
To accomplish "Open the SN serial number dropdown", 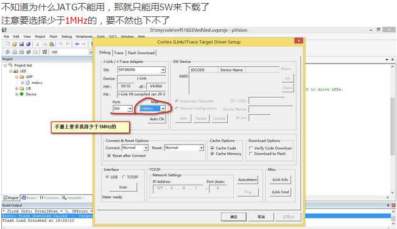I will 163,70.
